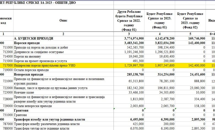Image resolution: width=215 pixels, height=130 pixels.
Task: Click the code cell 787000
Action: pos(8,124)
